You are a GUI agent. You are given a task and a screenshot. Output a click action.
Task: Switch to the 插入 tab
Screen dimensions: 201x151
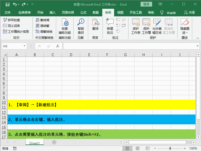[52, 13]
